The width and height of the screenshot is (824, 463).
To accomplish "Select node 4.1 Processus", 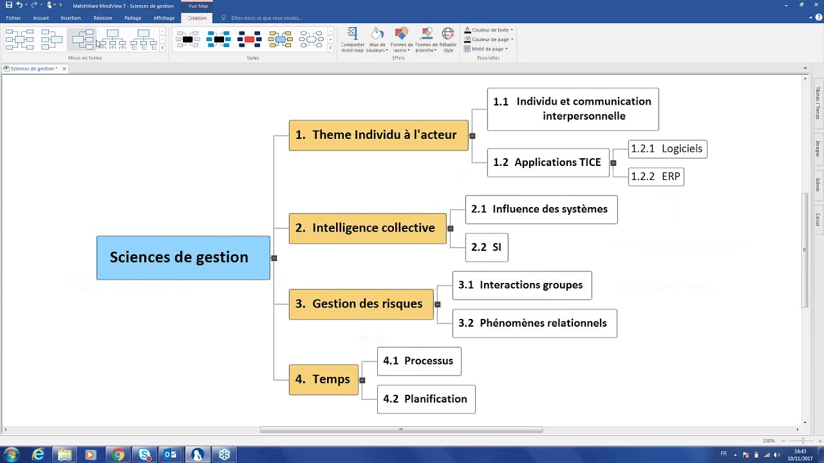I will 419,361.
